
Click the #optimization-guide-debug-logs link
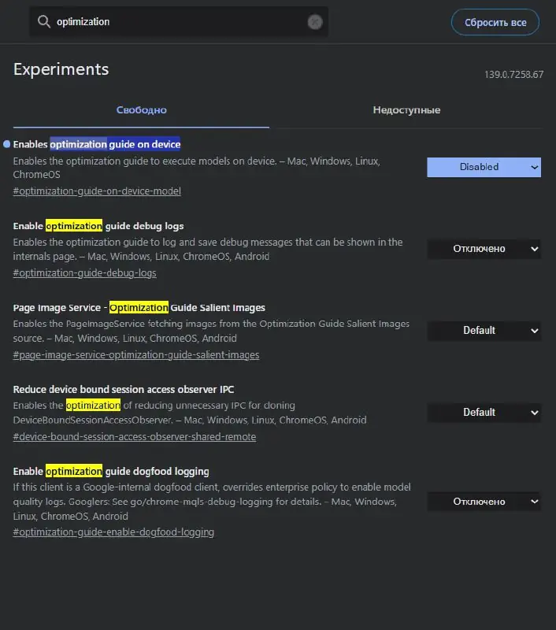point(85,273)
